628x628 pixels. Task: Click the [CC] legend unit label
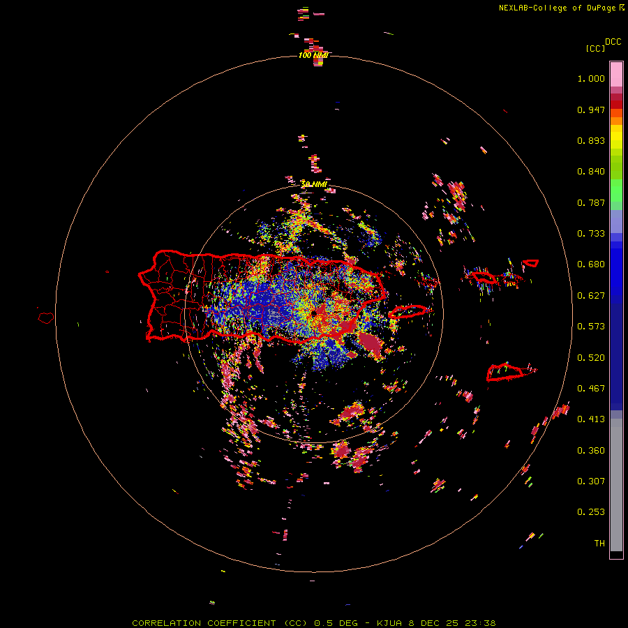[x=595, y=48]
